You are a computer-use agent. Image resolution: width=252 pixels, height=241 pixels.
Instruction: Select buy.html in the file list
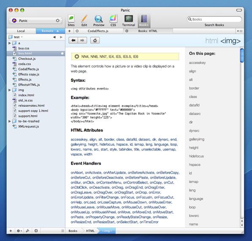tap(36, 53)
